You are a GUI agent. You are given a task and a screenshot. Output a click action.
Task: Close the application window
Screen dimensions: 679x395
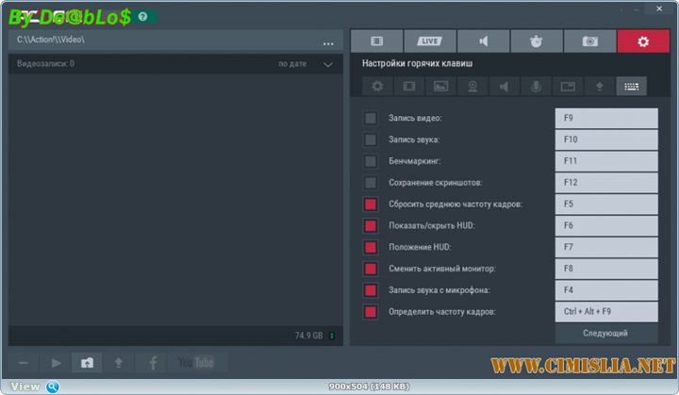click(659, 8)
